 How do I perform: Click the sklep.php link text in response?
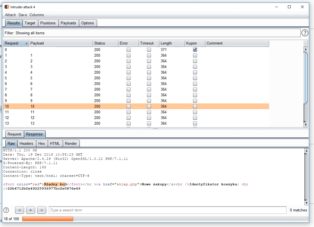click(127, 184)
